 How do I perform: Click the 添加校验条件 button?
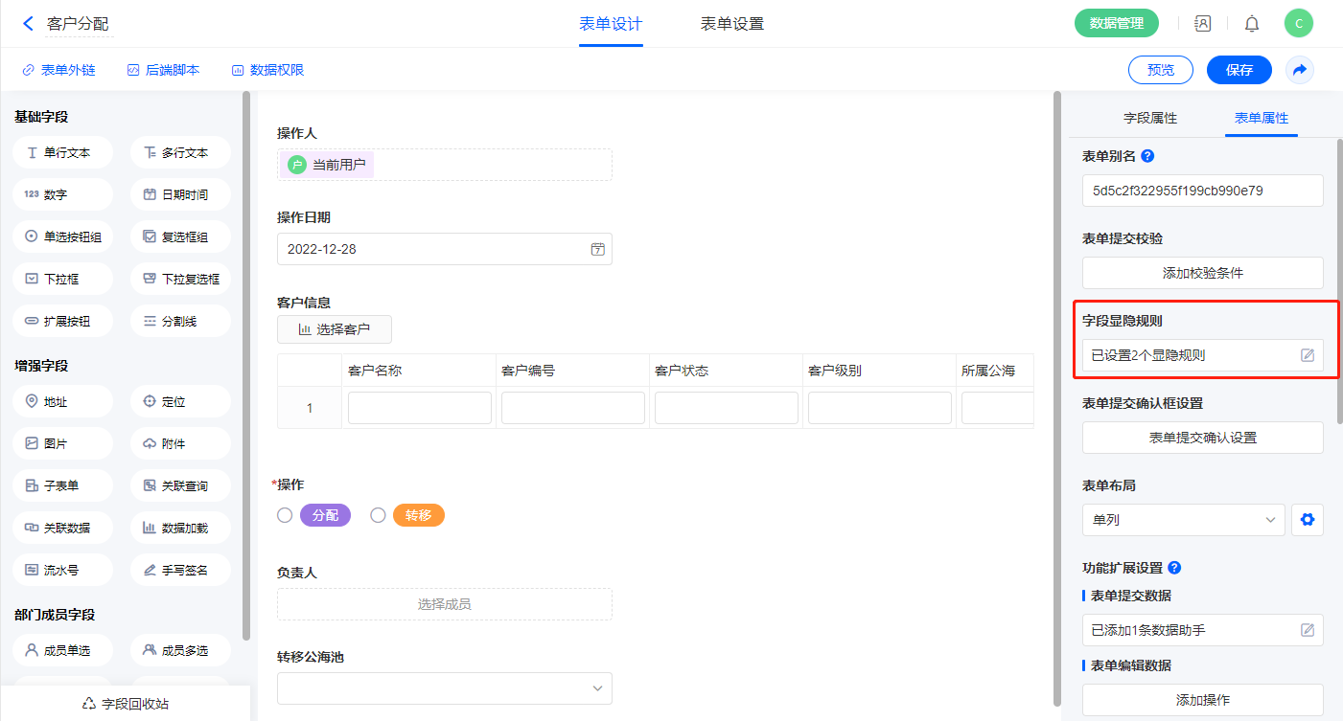point(1202,273)
